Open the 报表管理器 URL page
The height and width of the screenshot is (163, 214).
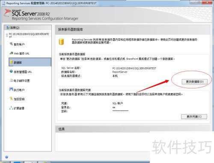[x=23, y=72]
